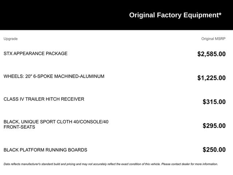The image size is (233, 175).
Task: Select the 20" 6-Spoke Machined-Aluminum wheels entry
Action: [x=54, y=77]
